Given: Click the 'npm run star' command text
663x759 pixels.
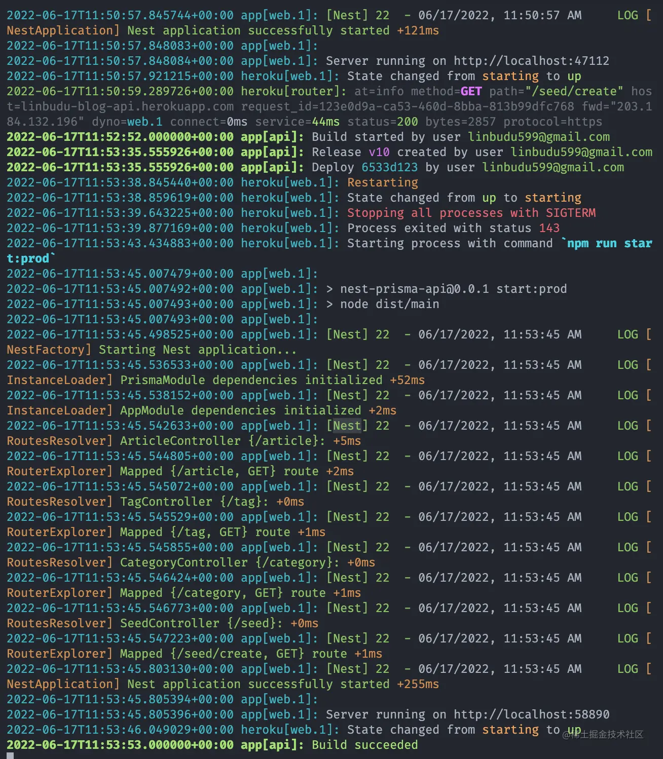Looking at the screenshot, I should pos(610,243).
